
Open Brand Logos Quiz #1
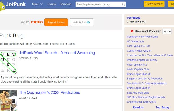pyautogui.click(x=139, y=88)
